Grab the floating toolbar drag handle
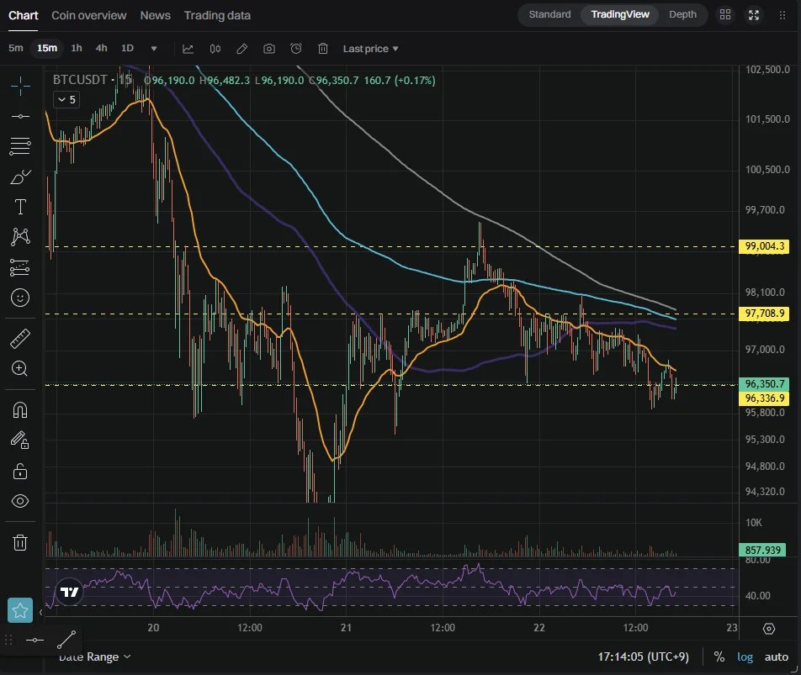The width and height of the screenshot is (801, 675). pos(8,640)
